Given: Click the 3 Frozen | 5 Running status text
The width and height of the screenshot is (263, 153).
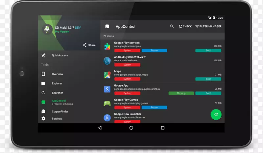Looking at the screenshot, I should (x=62, y=104).
